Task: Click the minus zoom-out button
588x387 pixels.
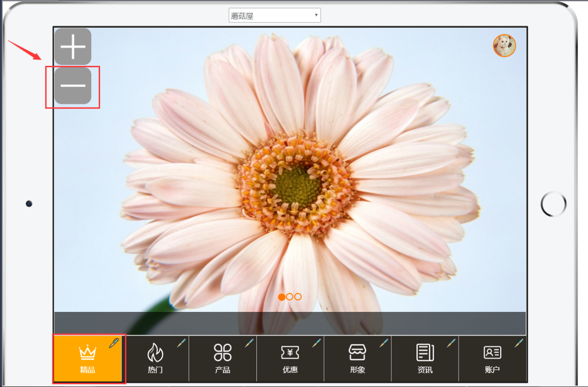Action: pos(73,86)
